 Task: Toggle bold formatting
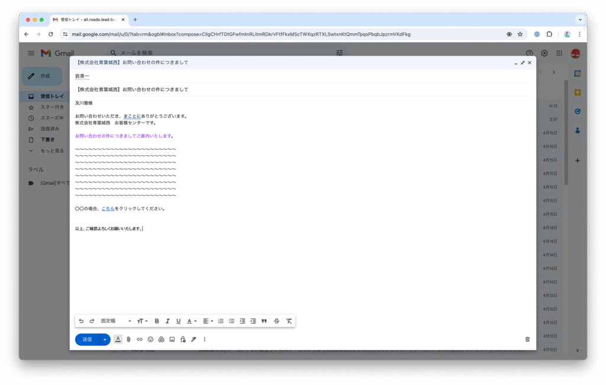tap(157, 321)
